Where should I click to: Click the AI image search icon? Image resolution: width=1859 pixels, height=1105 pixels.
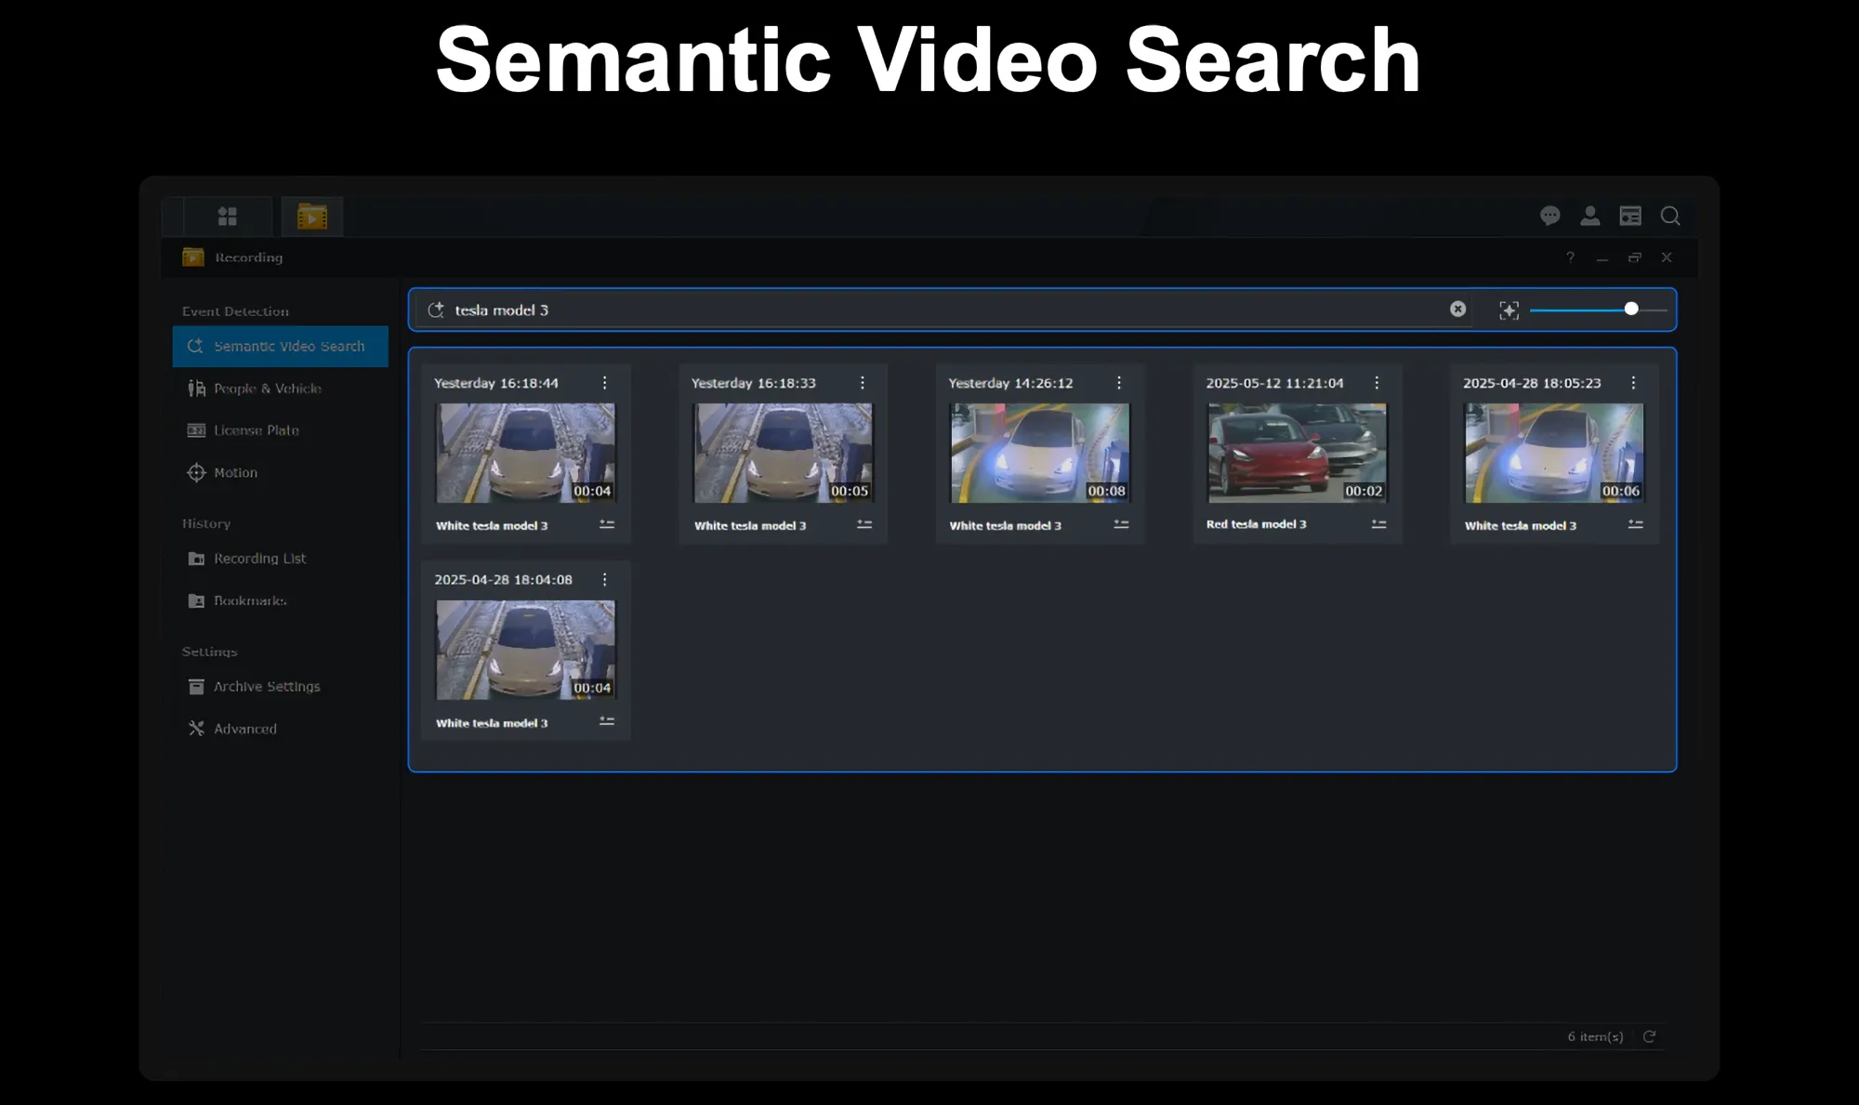1509,310
